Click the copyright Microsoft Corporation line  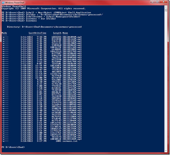point(44,8)
